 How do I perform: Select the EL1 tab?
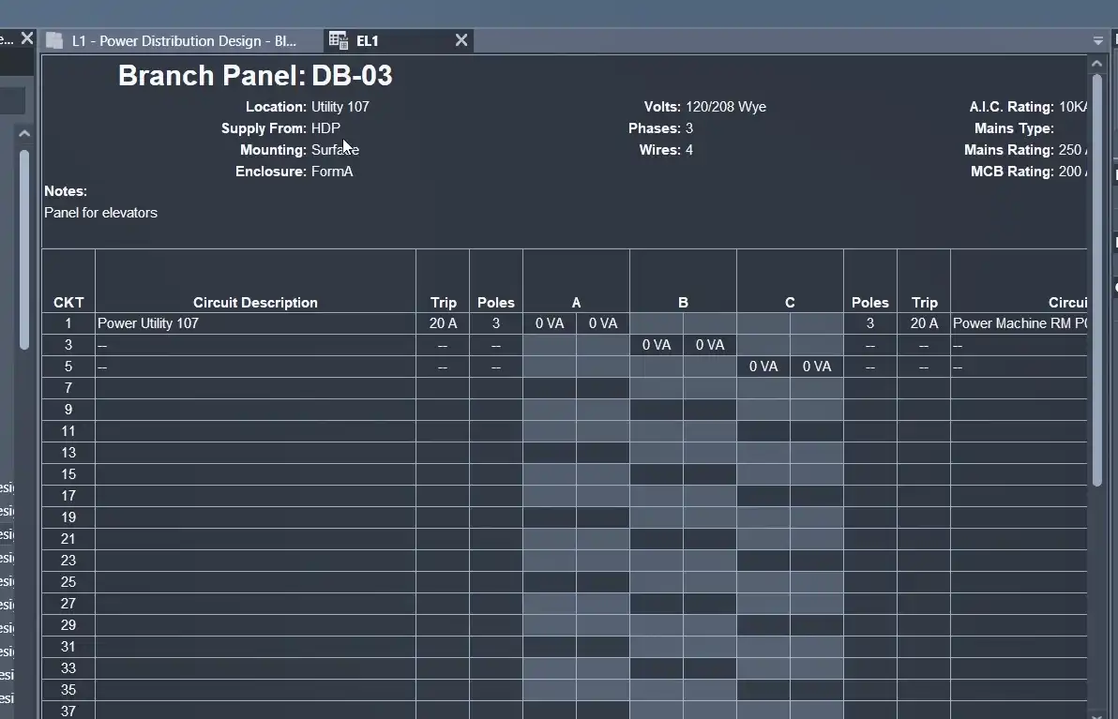(368, 41)
